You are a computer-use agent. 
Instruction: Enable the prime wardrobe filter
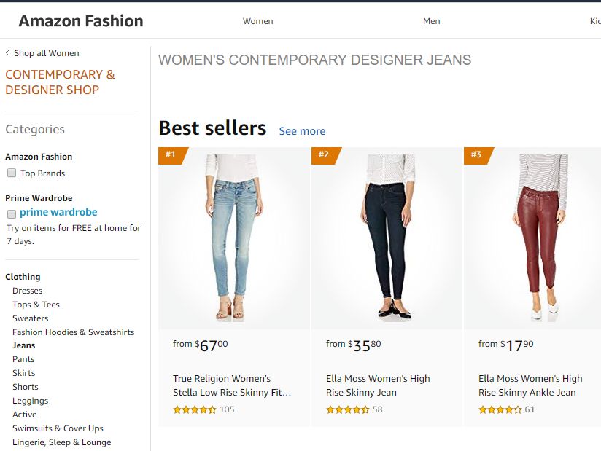click(11, 213)
